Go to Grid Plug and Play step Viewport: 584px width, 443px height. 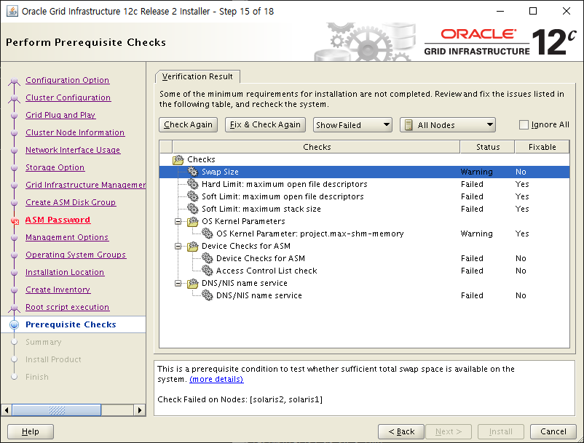pyautogui.click(x=60, y=115)
